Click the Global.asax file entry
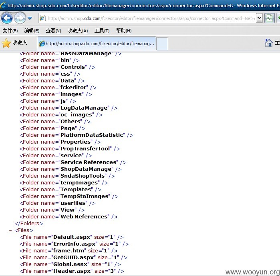 coord(70,264)
